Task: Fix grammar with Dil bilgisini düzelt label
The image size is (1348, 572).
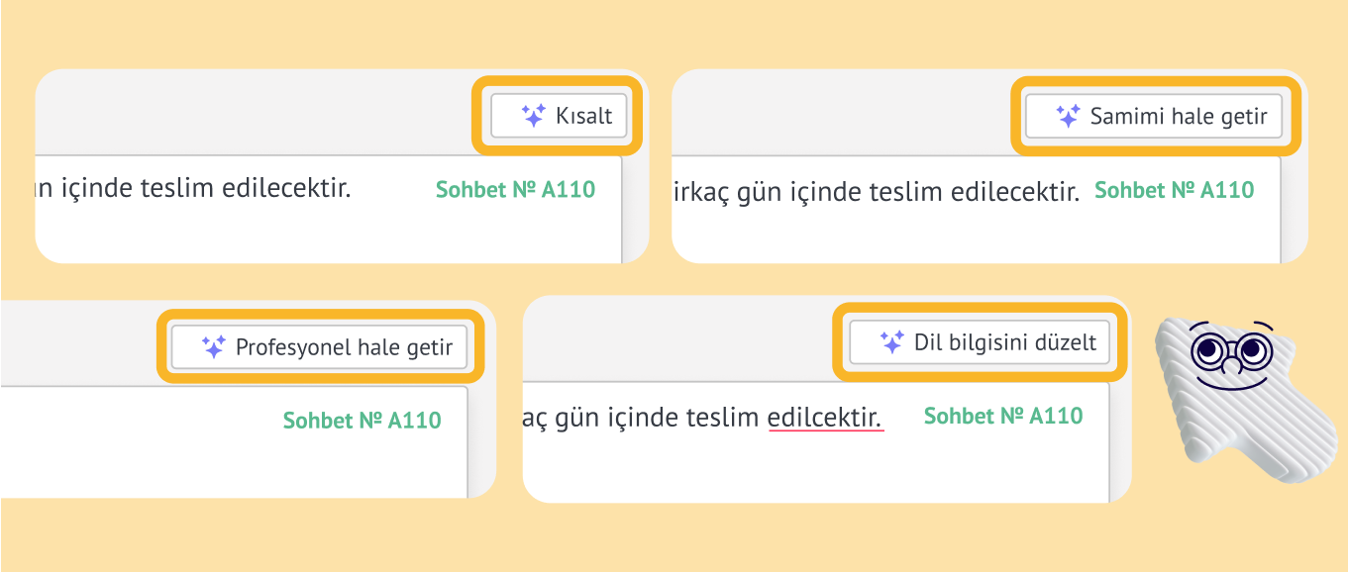Action: 1005,343
